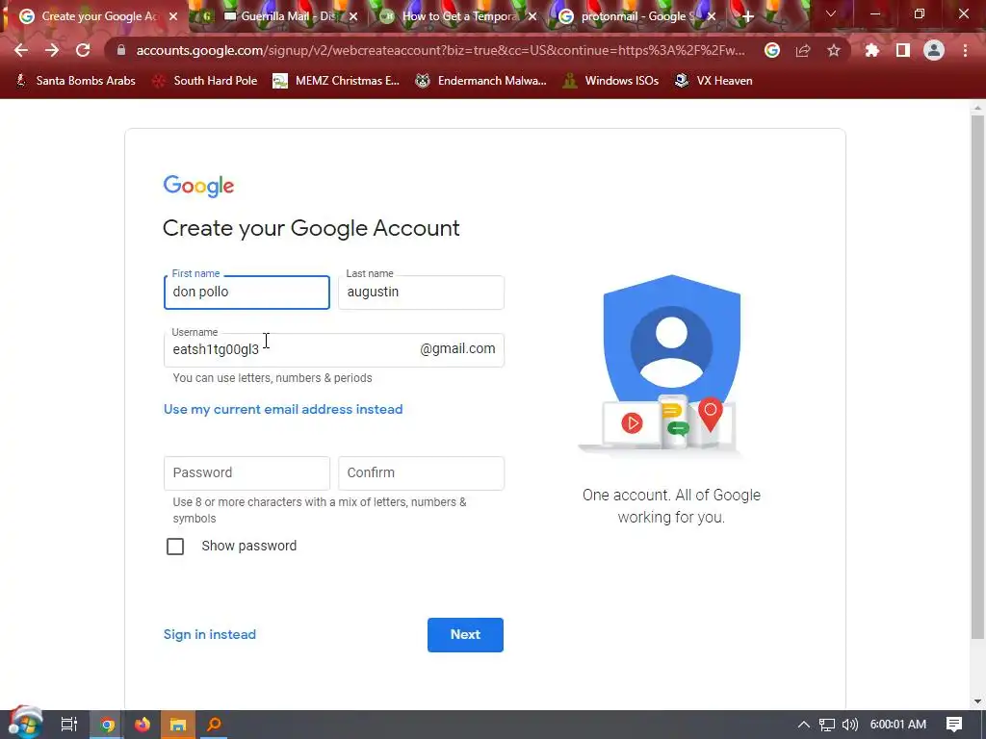Screen dimensions: 986x739
Task: Share this page from the address bar
Action: pyautogui.click(x=803, y=50)
